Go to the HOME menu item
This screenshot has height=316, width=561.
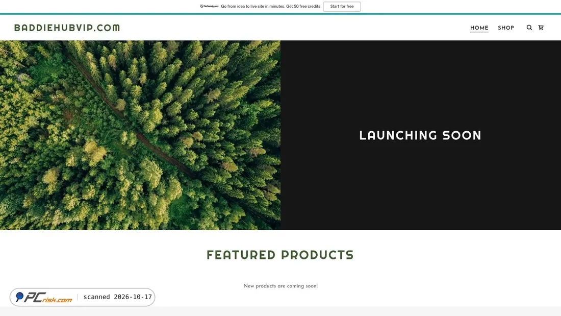(479, 28)
